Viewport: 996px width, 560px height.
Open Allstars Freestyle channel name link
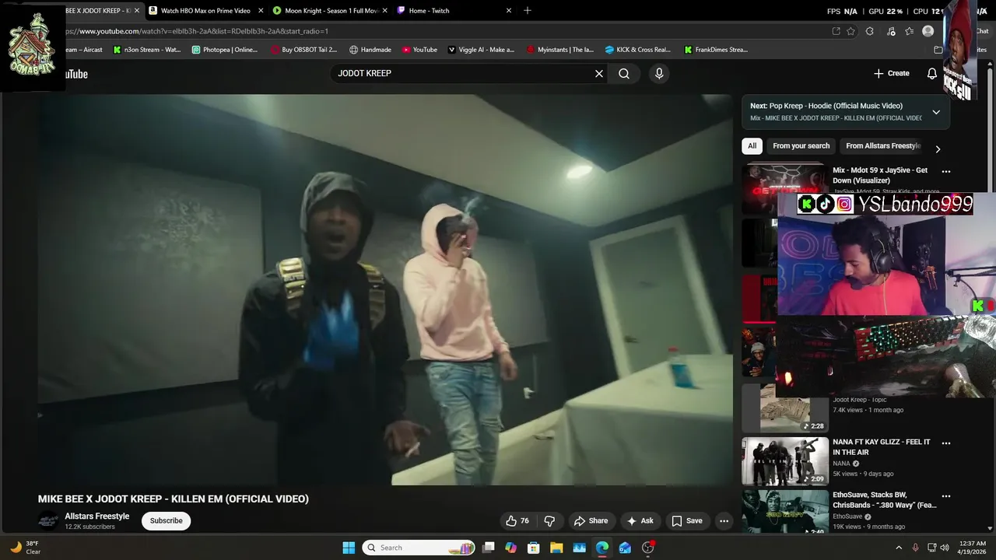[97, 516]
